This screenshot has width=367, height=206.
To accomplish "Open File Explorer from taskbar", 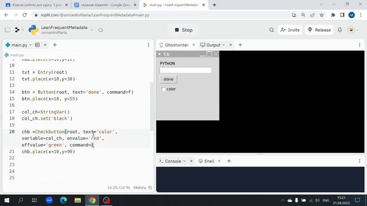I will 78,200.
